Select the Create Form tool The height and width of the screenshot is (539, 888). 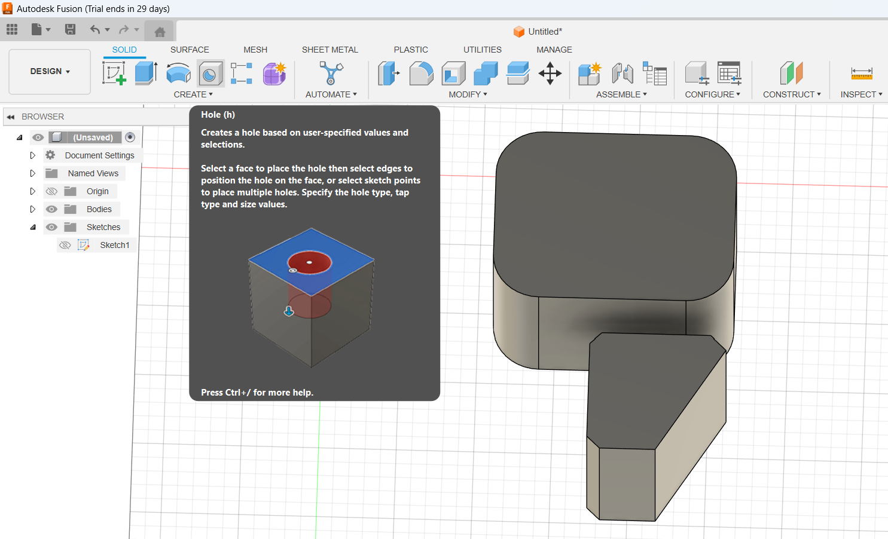click(274, 73)
